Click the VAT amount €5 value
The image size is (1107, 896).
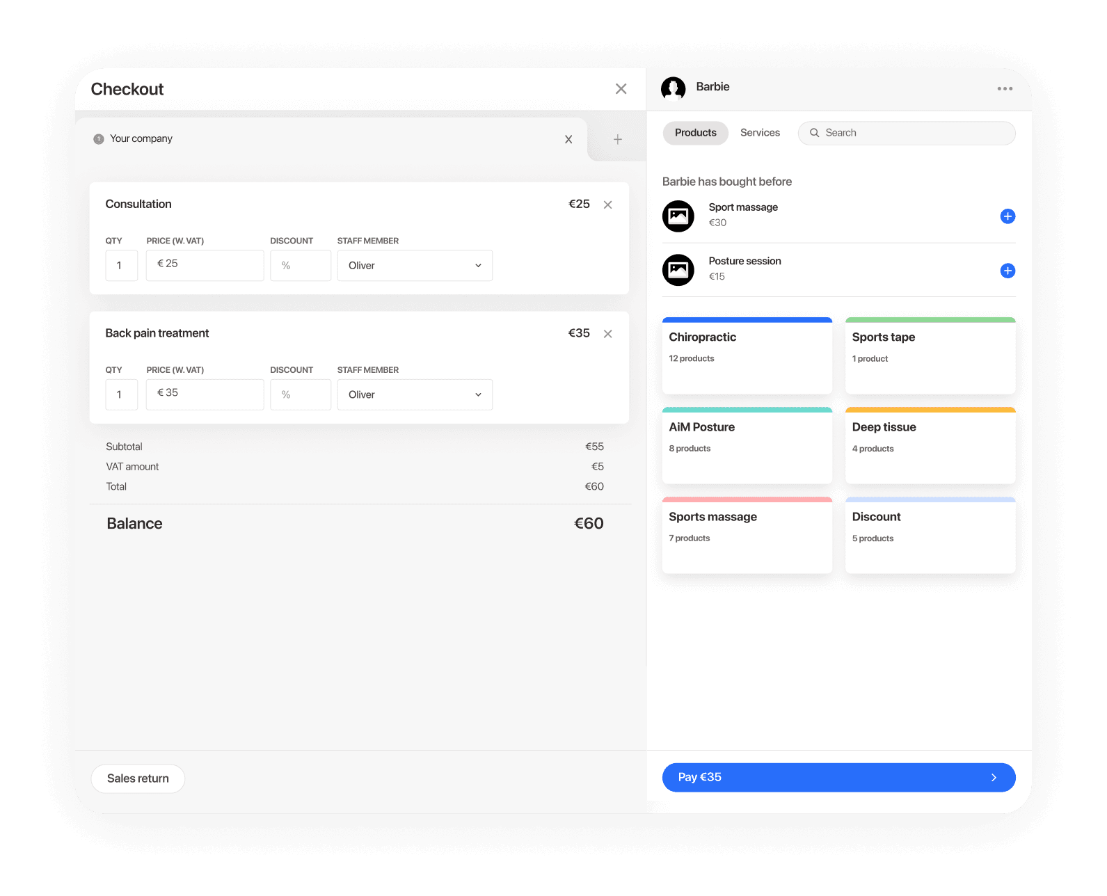pyautogui.click(x=598, y=467)
